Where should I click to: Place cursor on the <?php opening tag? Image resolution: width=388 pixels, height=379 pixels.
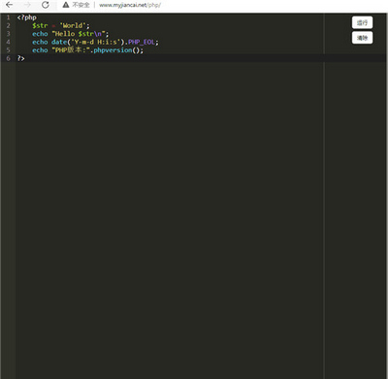tap(27, 17)
